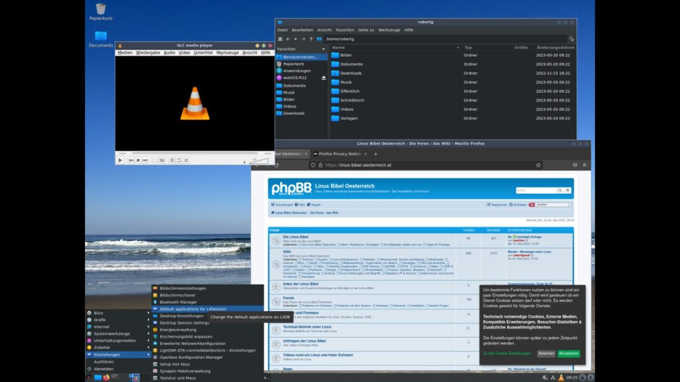
Task: Open Bluetooth Manager from settings menu
Action: tap(207, 302)
